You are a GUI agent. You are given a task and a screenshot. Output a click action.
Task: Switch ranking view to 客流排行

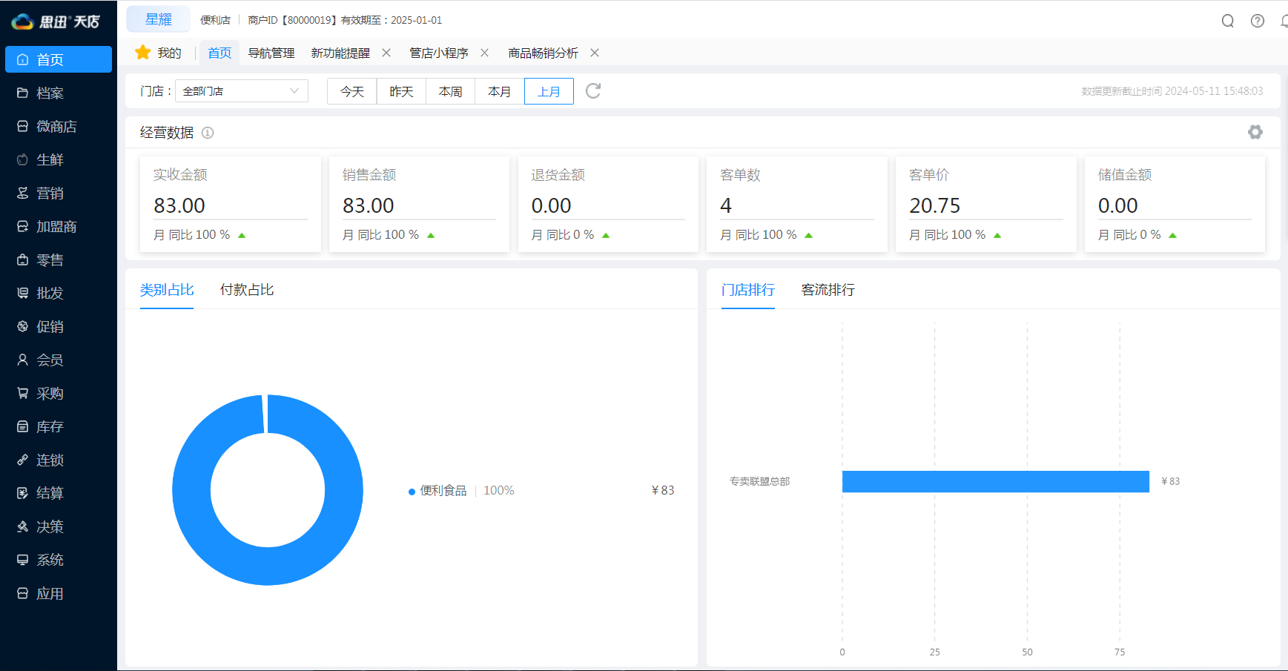(x=828, y=289)
